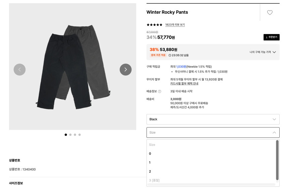
Task: Click the five-star rating icons
Action: click(155, 25)
